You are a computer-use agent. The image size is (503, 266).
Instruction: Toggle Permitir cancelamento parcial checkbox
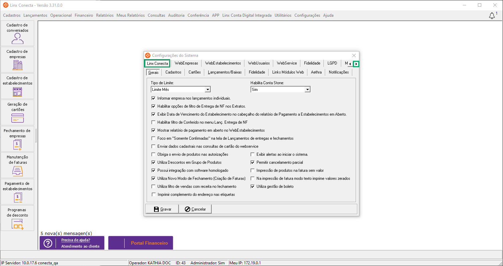pyautogui.click(x=253, y=162)
